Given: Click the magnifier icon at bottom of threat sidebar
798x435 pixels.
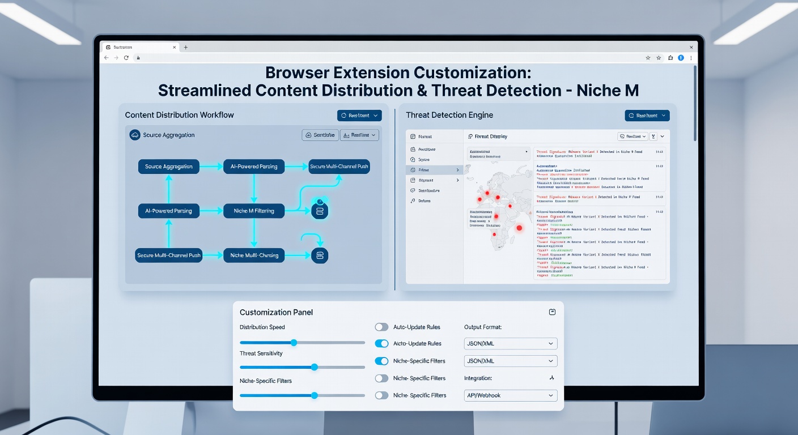Looking at the screenshot, I should (x=413, y=201).
